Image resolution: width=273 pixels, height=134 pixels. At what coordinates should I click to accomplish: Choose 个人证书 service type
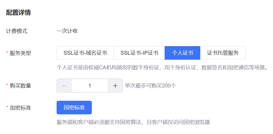(x=182, y=53)
